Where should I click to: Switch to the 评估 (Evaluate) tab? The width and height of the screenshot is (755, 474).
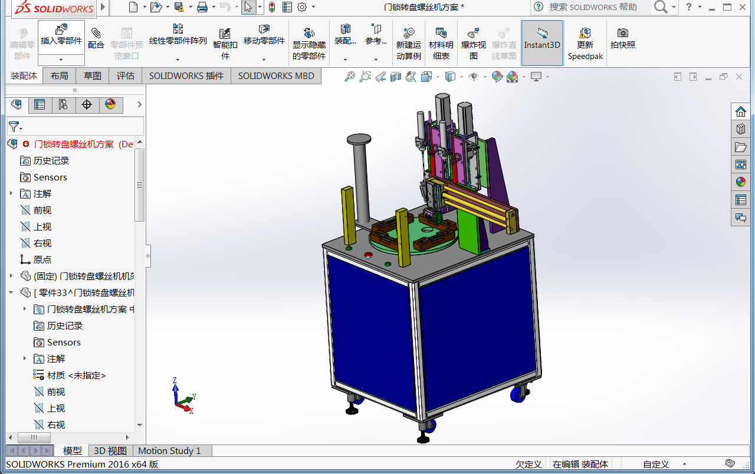[125, 76]
